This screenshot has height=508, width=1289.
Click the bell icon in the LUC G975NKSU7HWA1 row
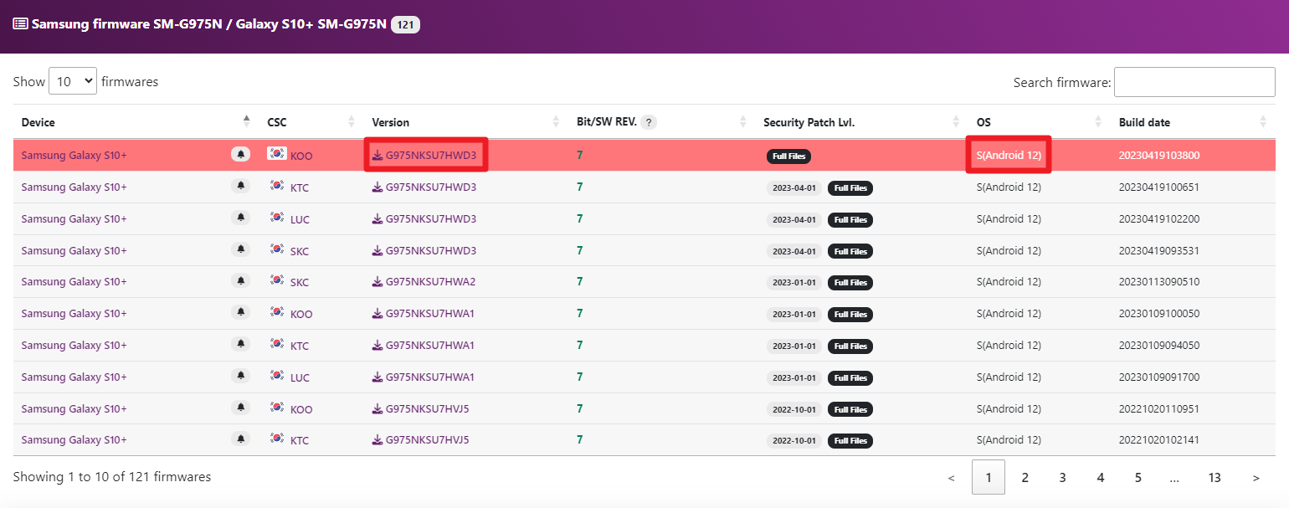tap(241, 377)
